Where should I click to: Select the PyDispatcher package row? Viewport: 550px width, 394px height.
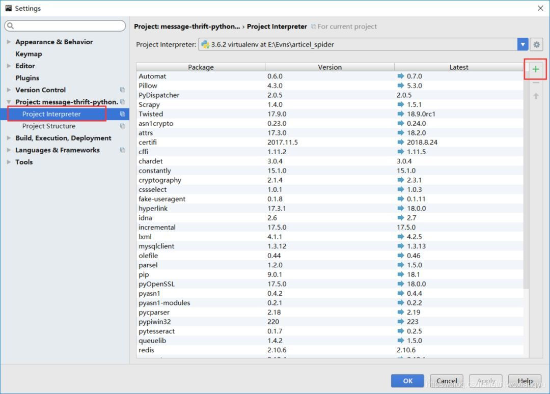pyautogui.click(x=329, y=95)
